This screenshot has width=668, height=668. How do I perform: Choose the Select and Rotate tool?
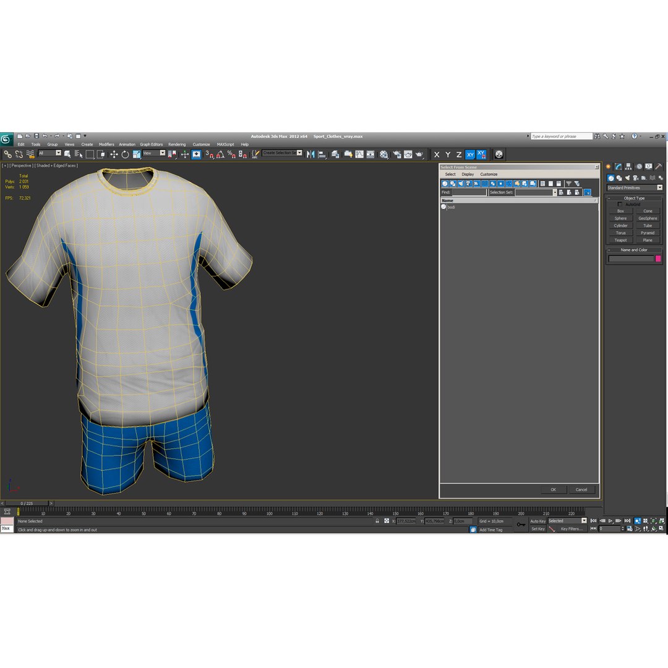click(x=125, y=154)
